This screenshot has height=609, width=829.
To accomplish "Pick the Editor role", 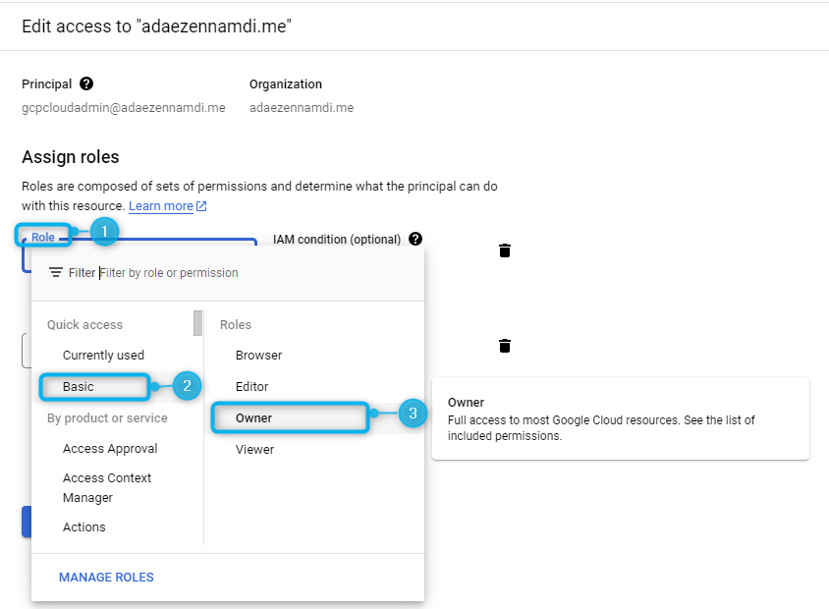I will (251, 386).
